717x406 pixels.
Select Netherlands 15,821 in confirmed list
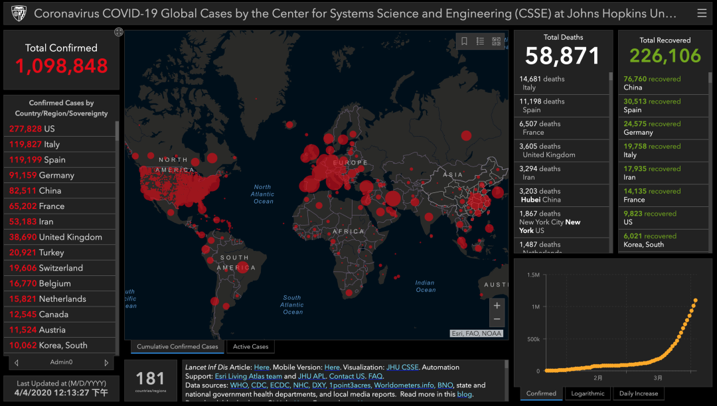point(60,299)
